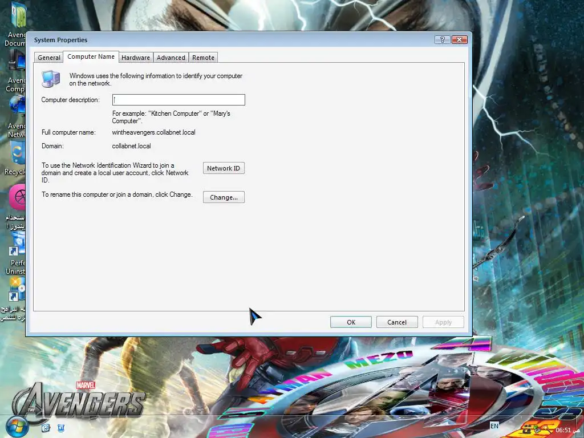Confirm with the OK button
Image resolution: width=584 pixels, height=438 pixels.
coord(351,322)
